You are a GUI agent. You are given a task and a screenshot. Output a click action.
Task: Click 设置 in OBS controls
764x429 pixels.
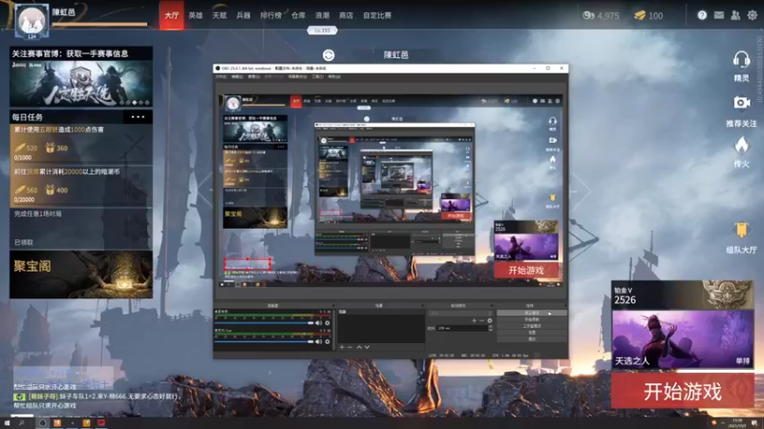532,332
